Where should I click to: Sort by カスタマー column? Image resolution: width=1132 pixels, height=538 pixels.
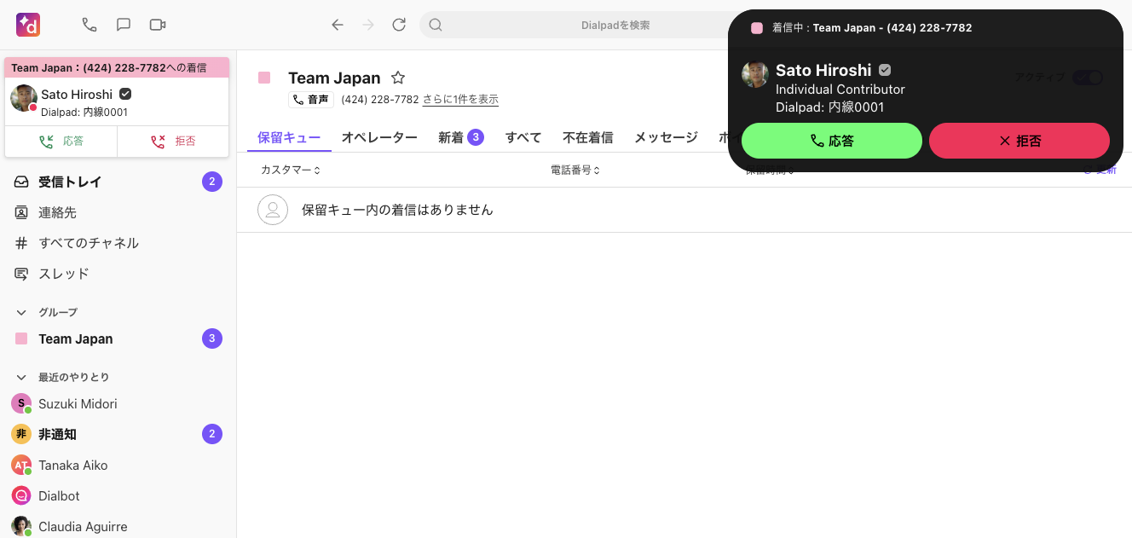[x=291, y=171]
